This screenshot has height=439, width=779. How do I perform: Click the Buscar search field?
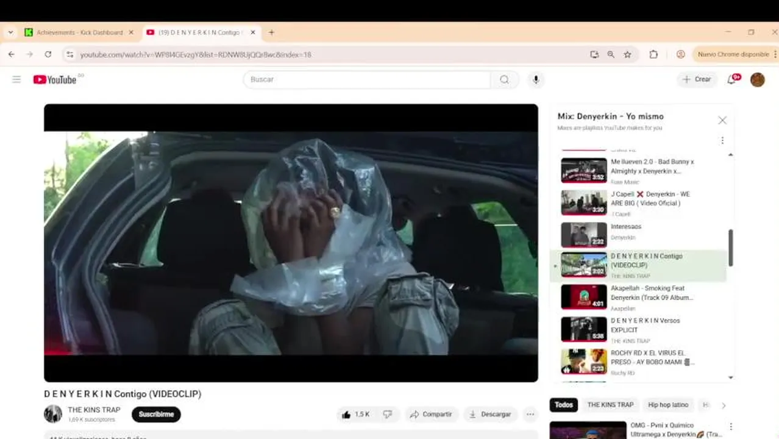pyautogui.click(x=367, y=79)
